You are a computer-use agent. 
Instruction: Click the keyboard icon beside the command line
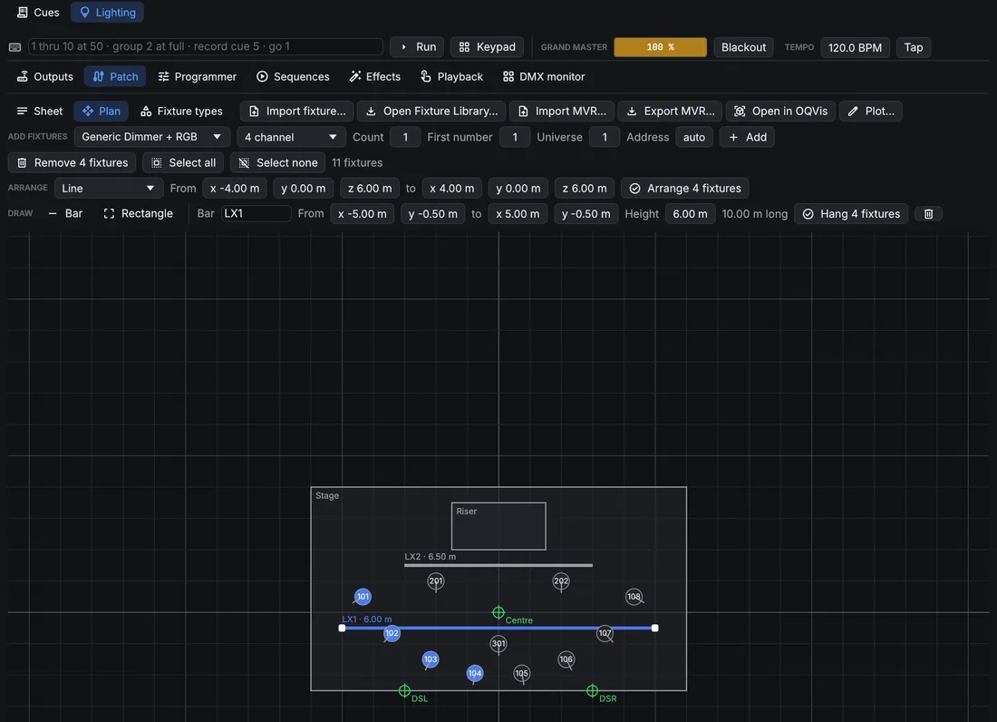pos(15,47)
